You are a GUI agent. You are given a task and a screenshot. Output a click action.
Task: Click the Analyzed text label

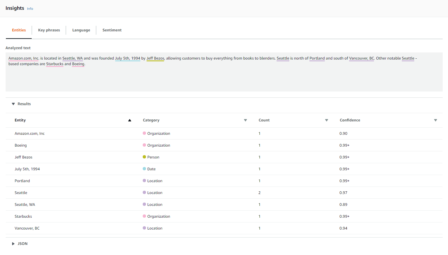(18, 48)
